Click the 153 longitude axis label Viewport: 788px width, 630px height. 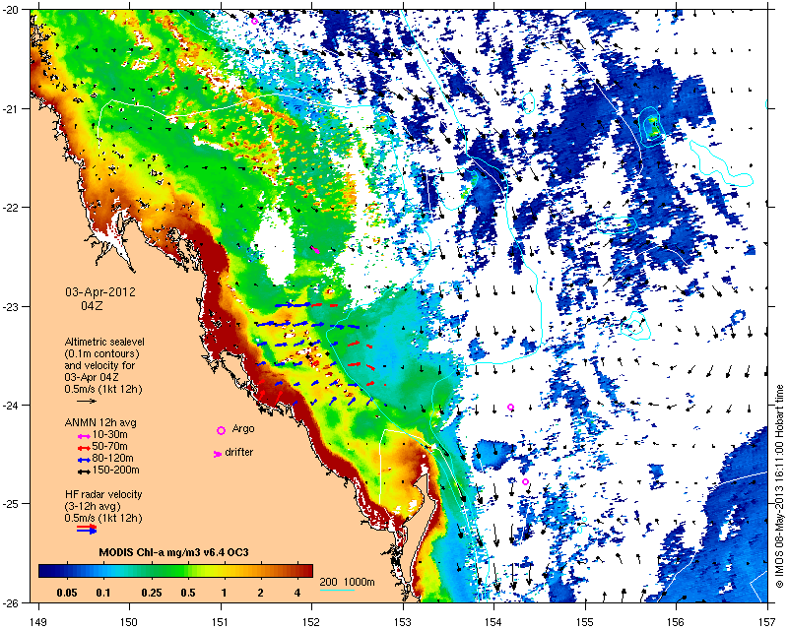[x=403, y=622]
